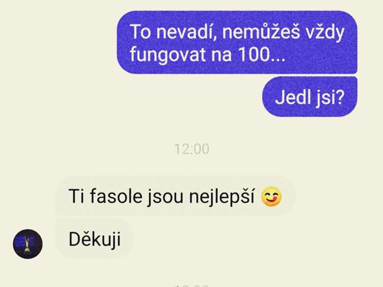This screenshot has height=287, width=383.
Task: Click the word 'fasole' in gray bubble
Action: pyautogui.click(x=116, y=196)
